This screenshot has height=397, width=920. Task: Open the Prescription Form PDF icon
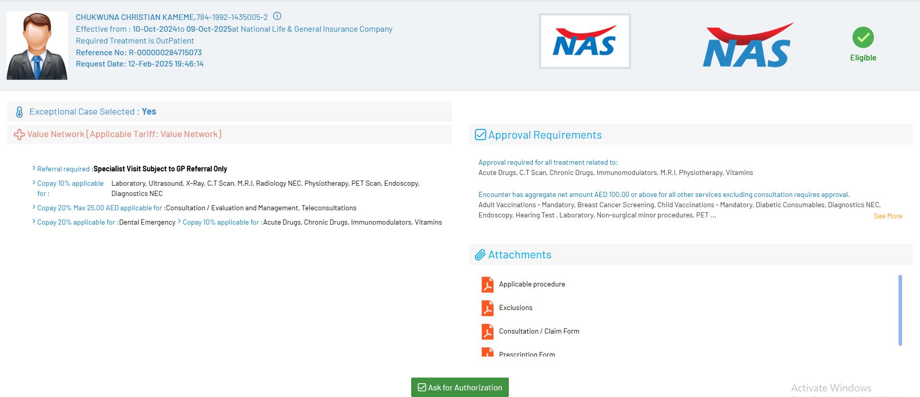click(x=487, y=352)
